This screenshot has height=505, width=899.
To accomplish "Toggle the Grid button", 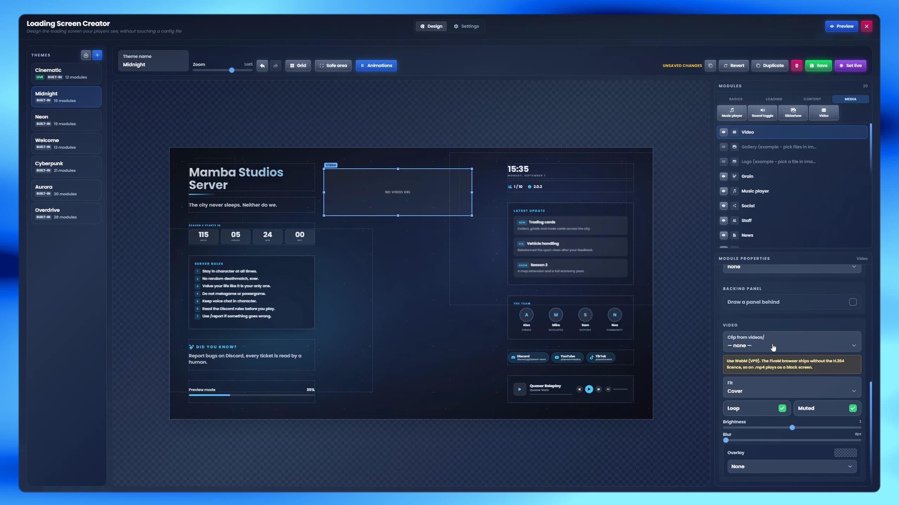I will pos(298,66).
